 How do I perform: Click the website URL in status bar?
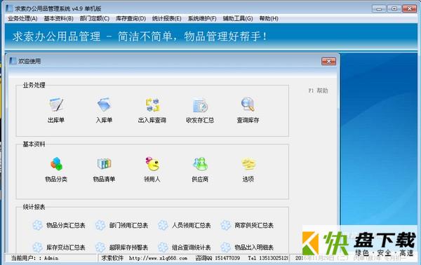pos(158,258)
